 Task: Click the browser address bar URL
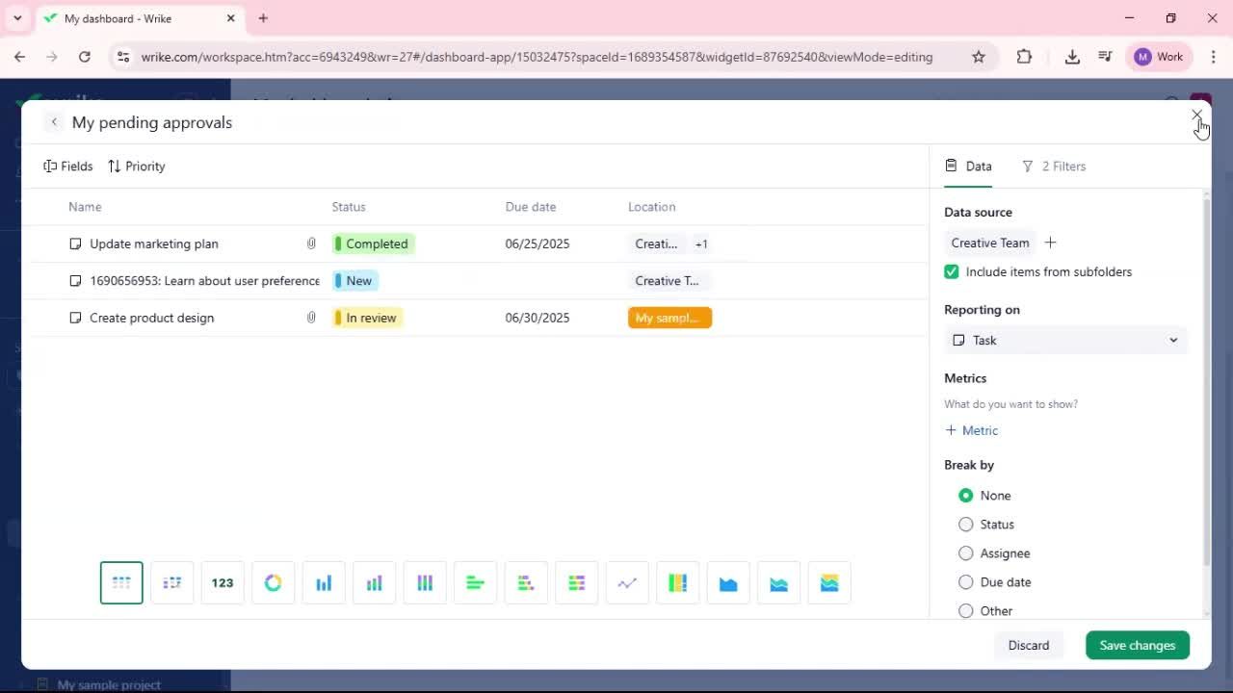(537, 57)
